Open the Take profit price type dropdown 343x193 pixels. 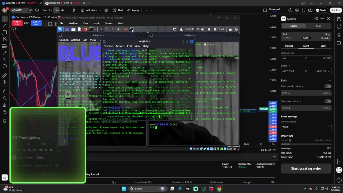coord(292,86)
